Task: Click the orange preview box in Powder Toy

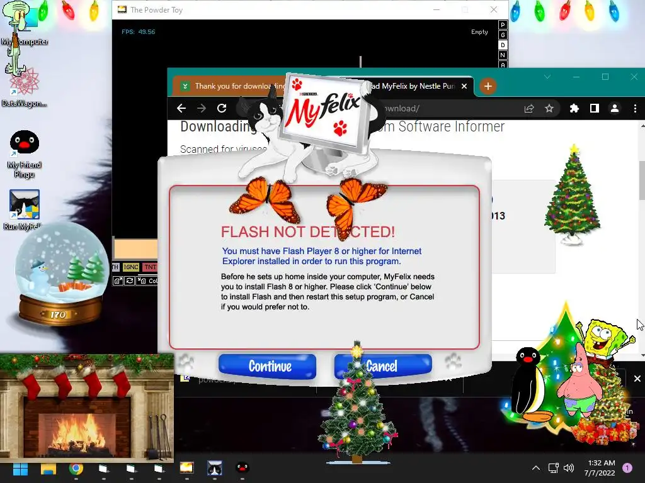Action: 136,249
